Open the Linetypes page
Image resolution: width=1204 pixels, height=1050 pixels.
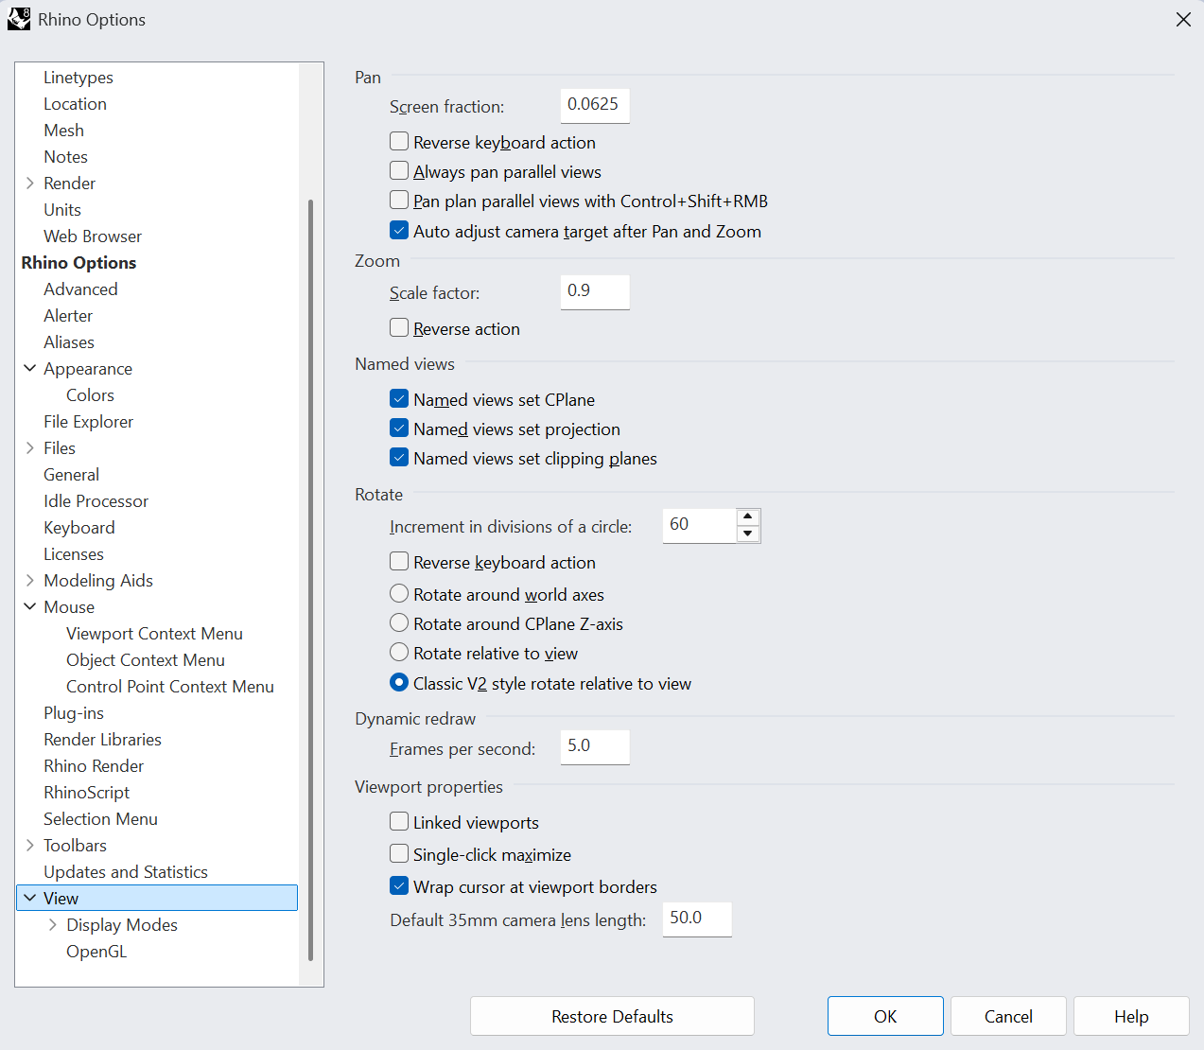pyautogui.click(x=79, y=77)
